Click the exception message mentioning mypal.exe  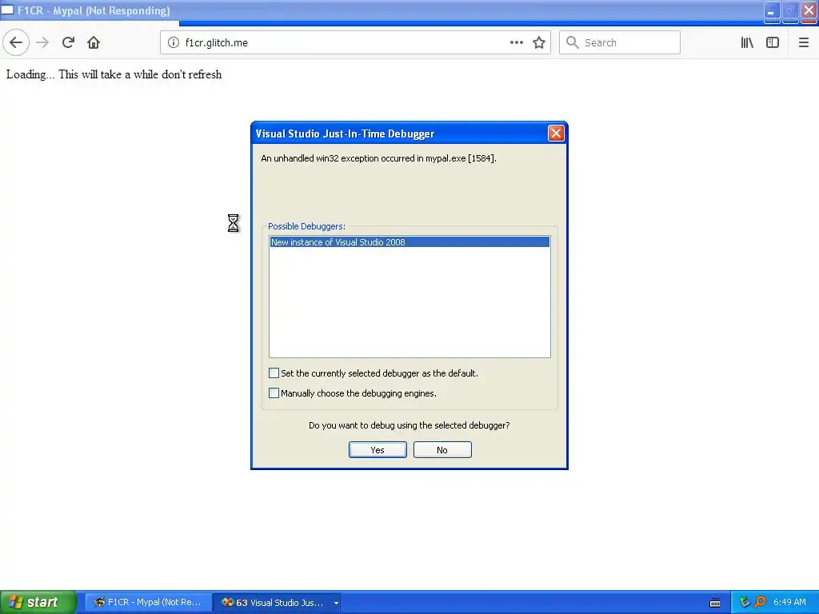point(378,158)
